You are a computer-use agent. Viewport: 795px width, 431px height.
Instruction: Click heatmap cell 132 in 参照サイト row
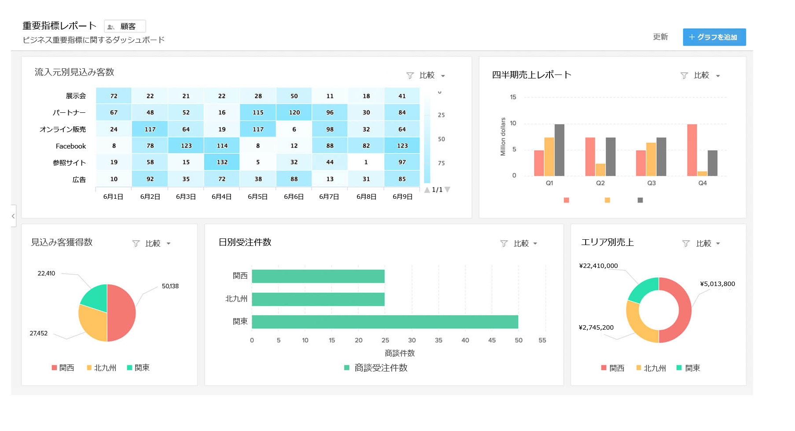222,162
